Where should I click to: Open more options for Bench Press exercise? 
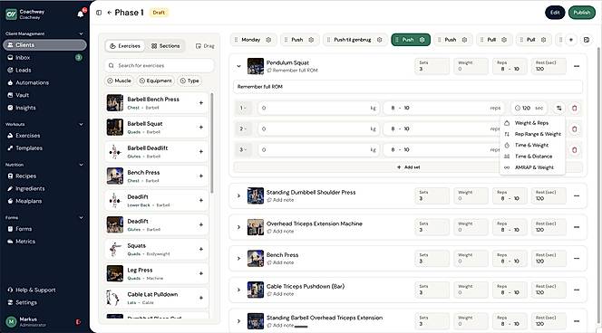pos(577,259)
